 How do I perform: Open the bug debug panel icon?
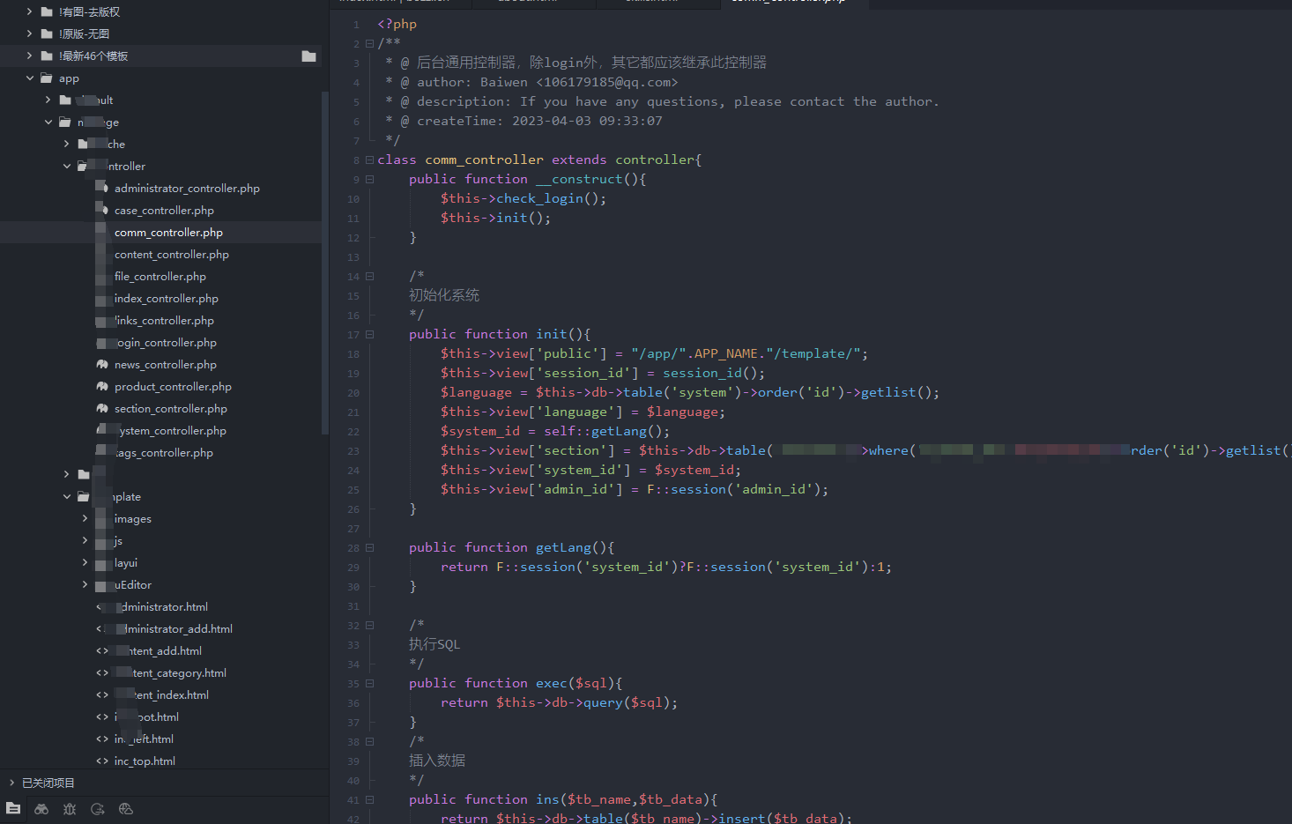[x=70, y=808]
